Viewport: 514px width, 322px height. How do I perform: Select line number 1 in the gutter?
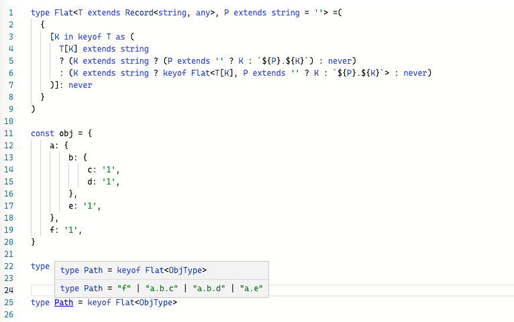coord(10,13)
